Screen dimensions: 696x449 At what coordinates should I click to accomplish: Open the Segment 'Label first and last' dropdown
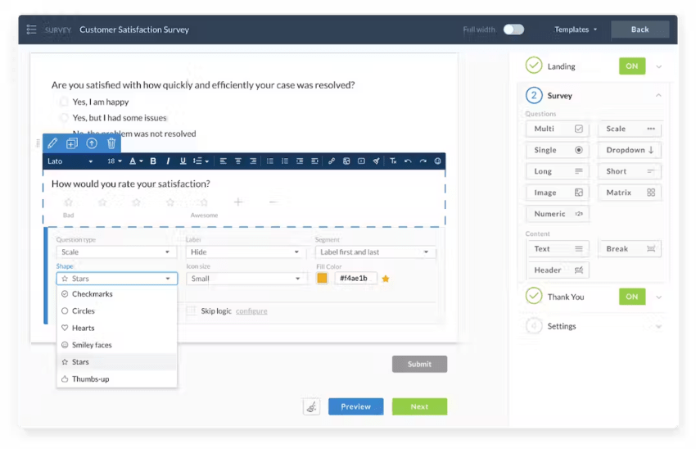point(375,252)
